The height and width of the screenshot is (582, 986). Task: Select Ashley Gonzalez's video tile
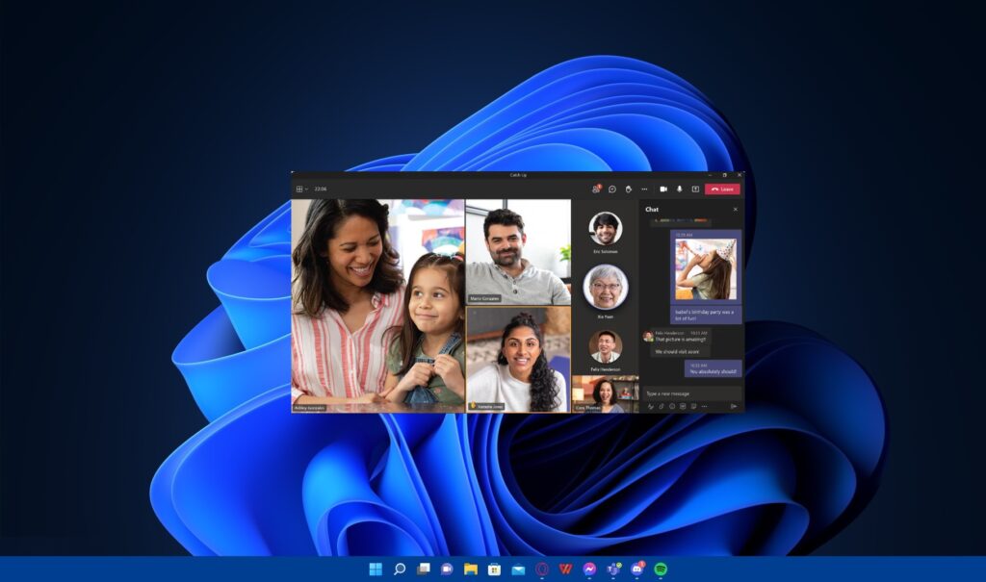tap(377, 306)
